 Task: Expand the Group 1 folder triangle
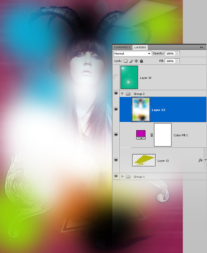pyautogui.click(x=122, y=176)
